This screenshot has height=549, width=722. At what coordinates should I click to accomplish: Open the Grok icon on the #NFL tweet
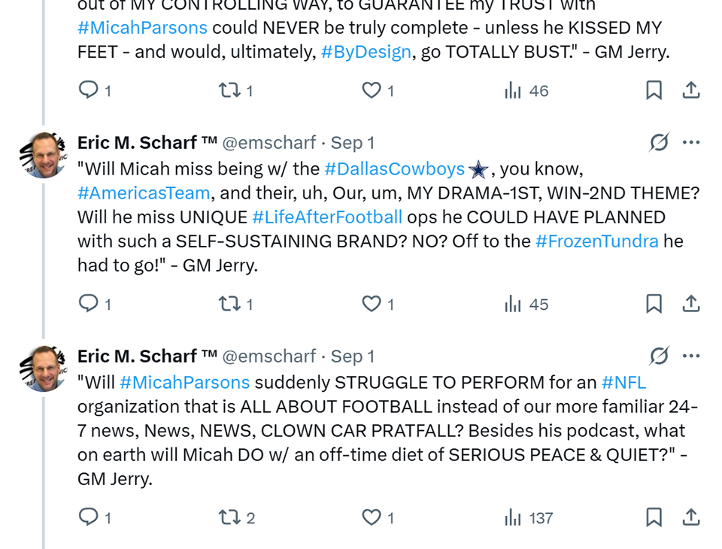(x=659, y=356)
